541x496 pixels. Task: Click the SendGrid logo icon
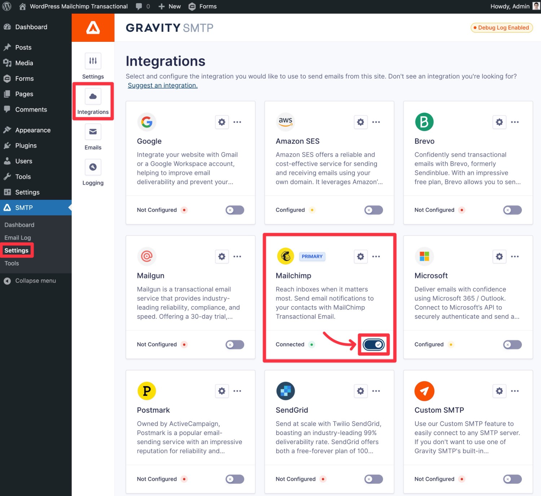[x=285, y=391]
